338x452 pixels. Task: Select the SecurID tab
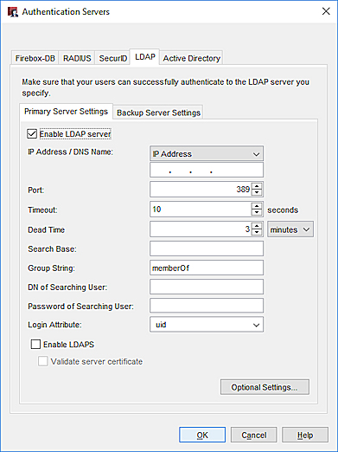(x=112, y=58)
